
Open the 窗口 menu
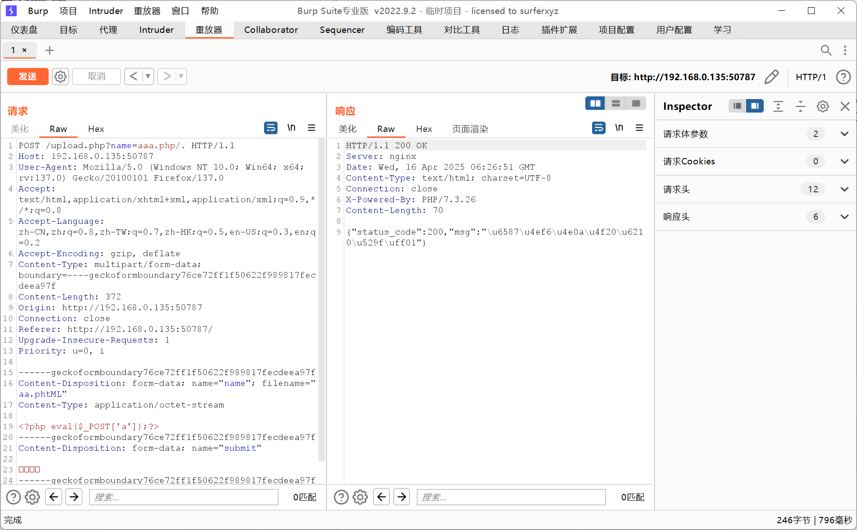[x=180, y=11]
